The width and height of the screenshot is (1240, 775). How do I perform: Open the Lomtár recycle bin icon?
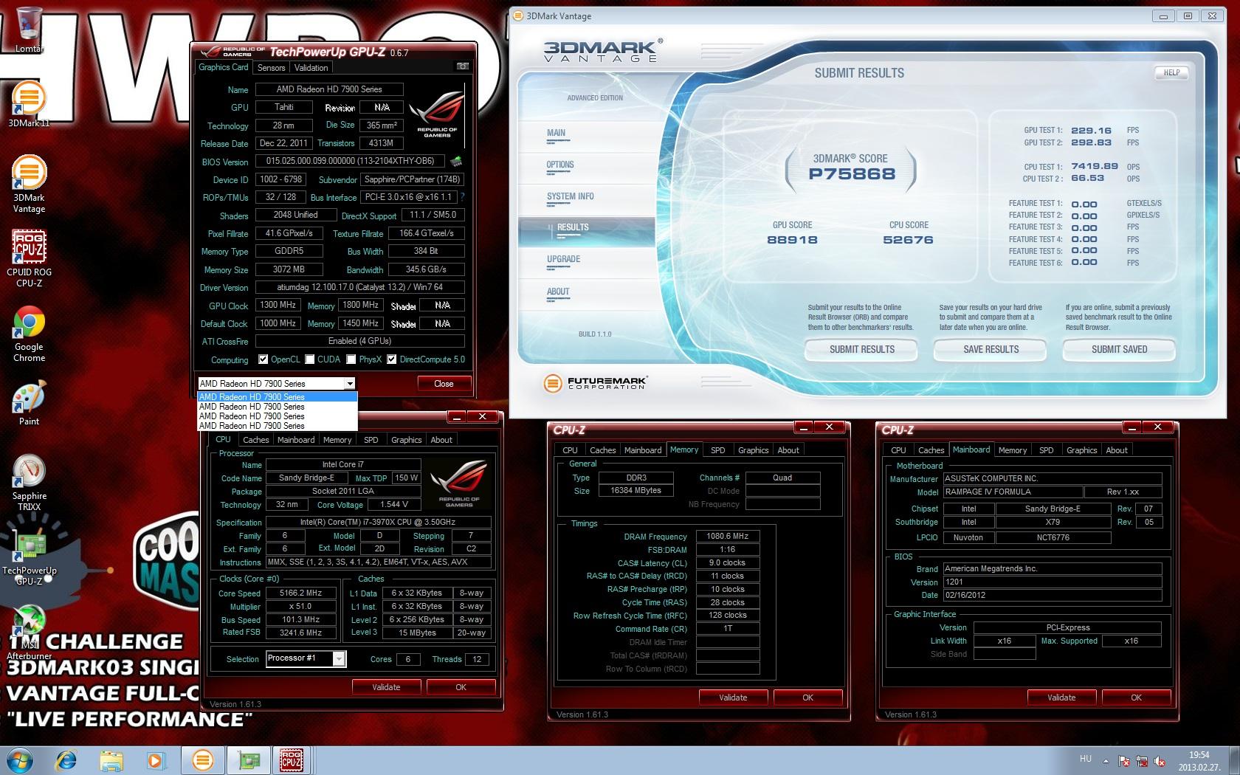(x=30, y=30)
